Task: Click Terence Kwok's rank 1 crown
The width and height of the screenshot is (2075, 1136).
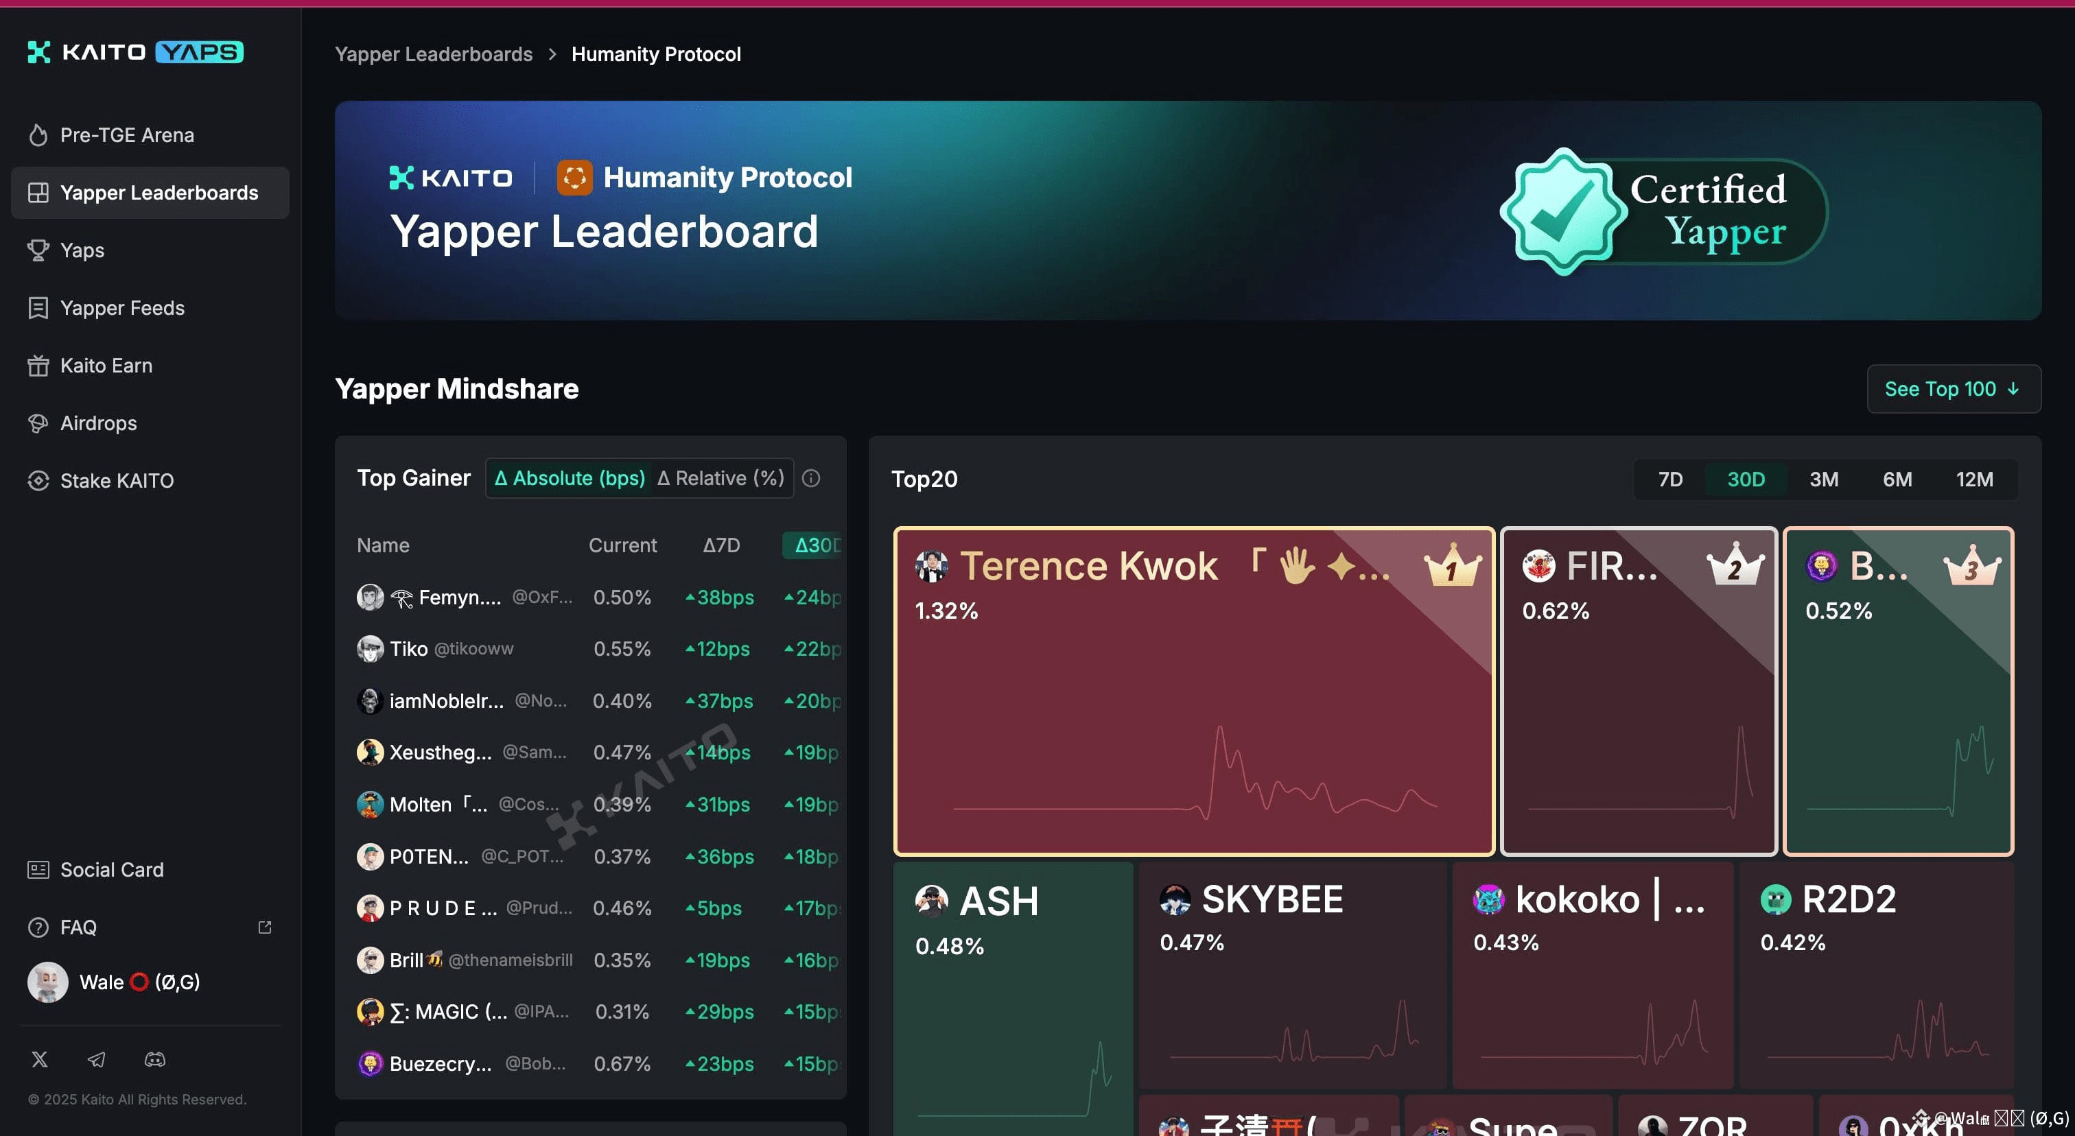Action: (1453, 567)
